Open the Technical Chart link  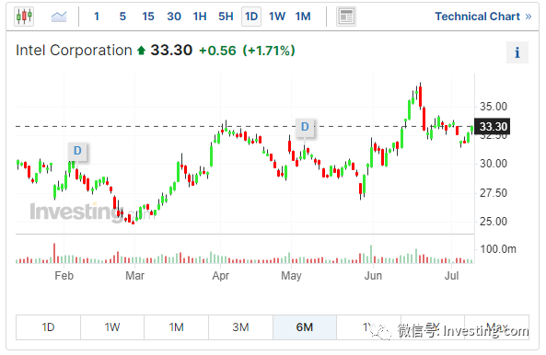click(483, 17)
